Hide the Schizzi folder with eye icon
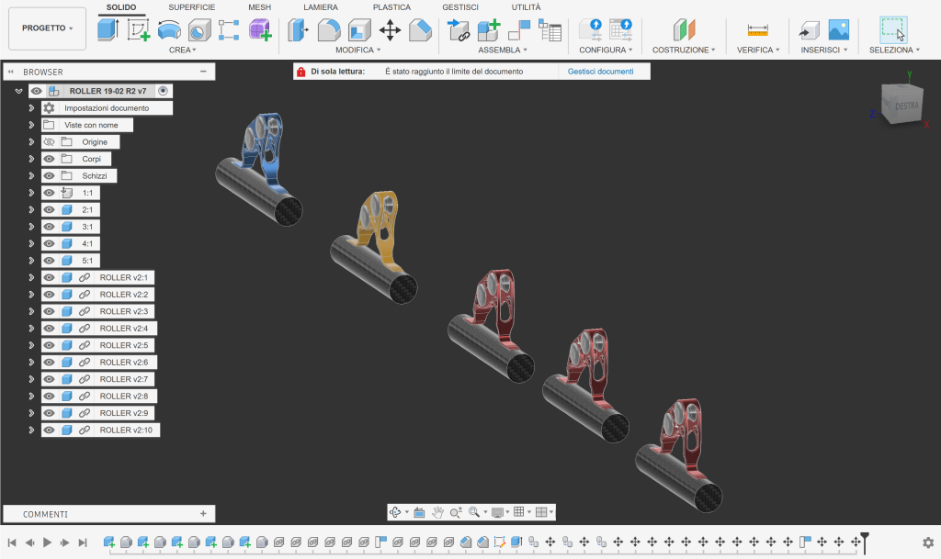941x559 pixels. tap(50, 176)
